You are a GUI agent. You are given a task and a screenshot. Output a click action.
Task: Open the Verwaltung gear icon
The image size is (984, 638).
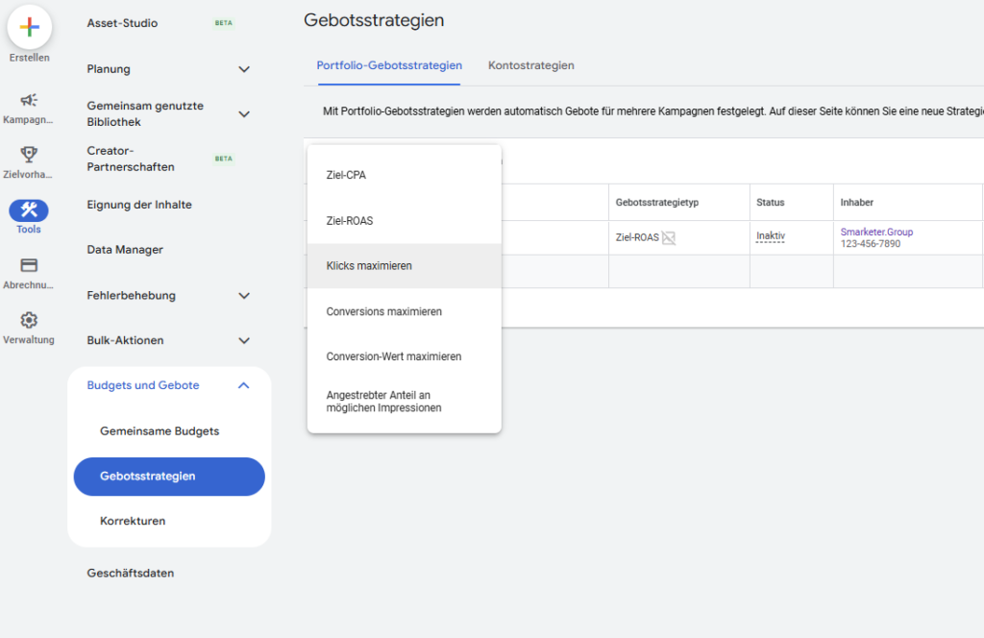pos(27,321)
